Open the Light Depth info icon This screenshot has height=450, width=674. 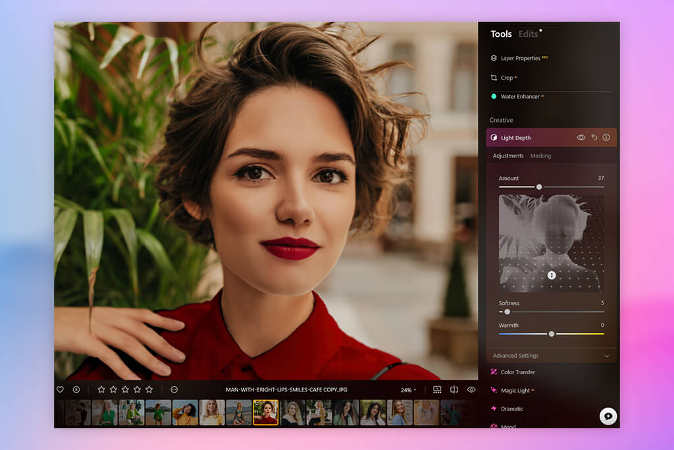pos(606,137)
